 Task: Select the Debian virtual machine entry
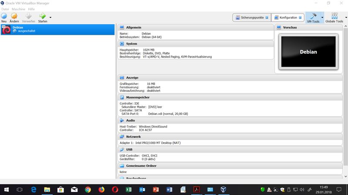click(58, 29)
